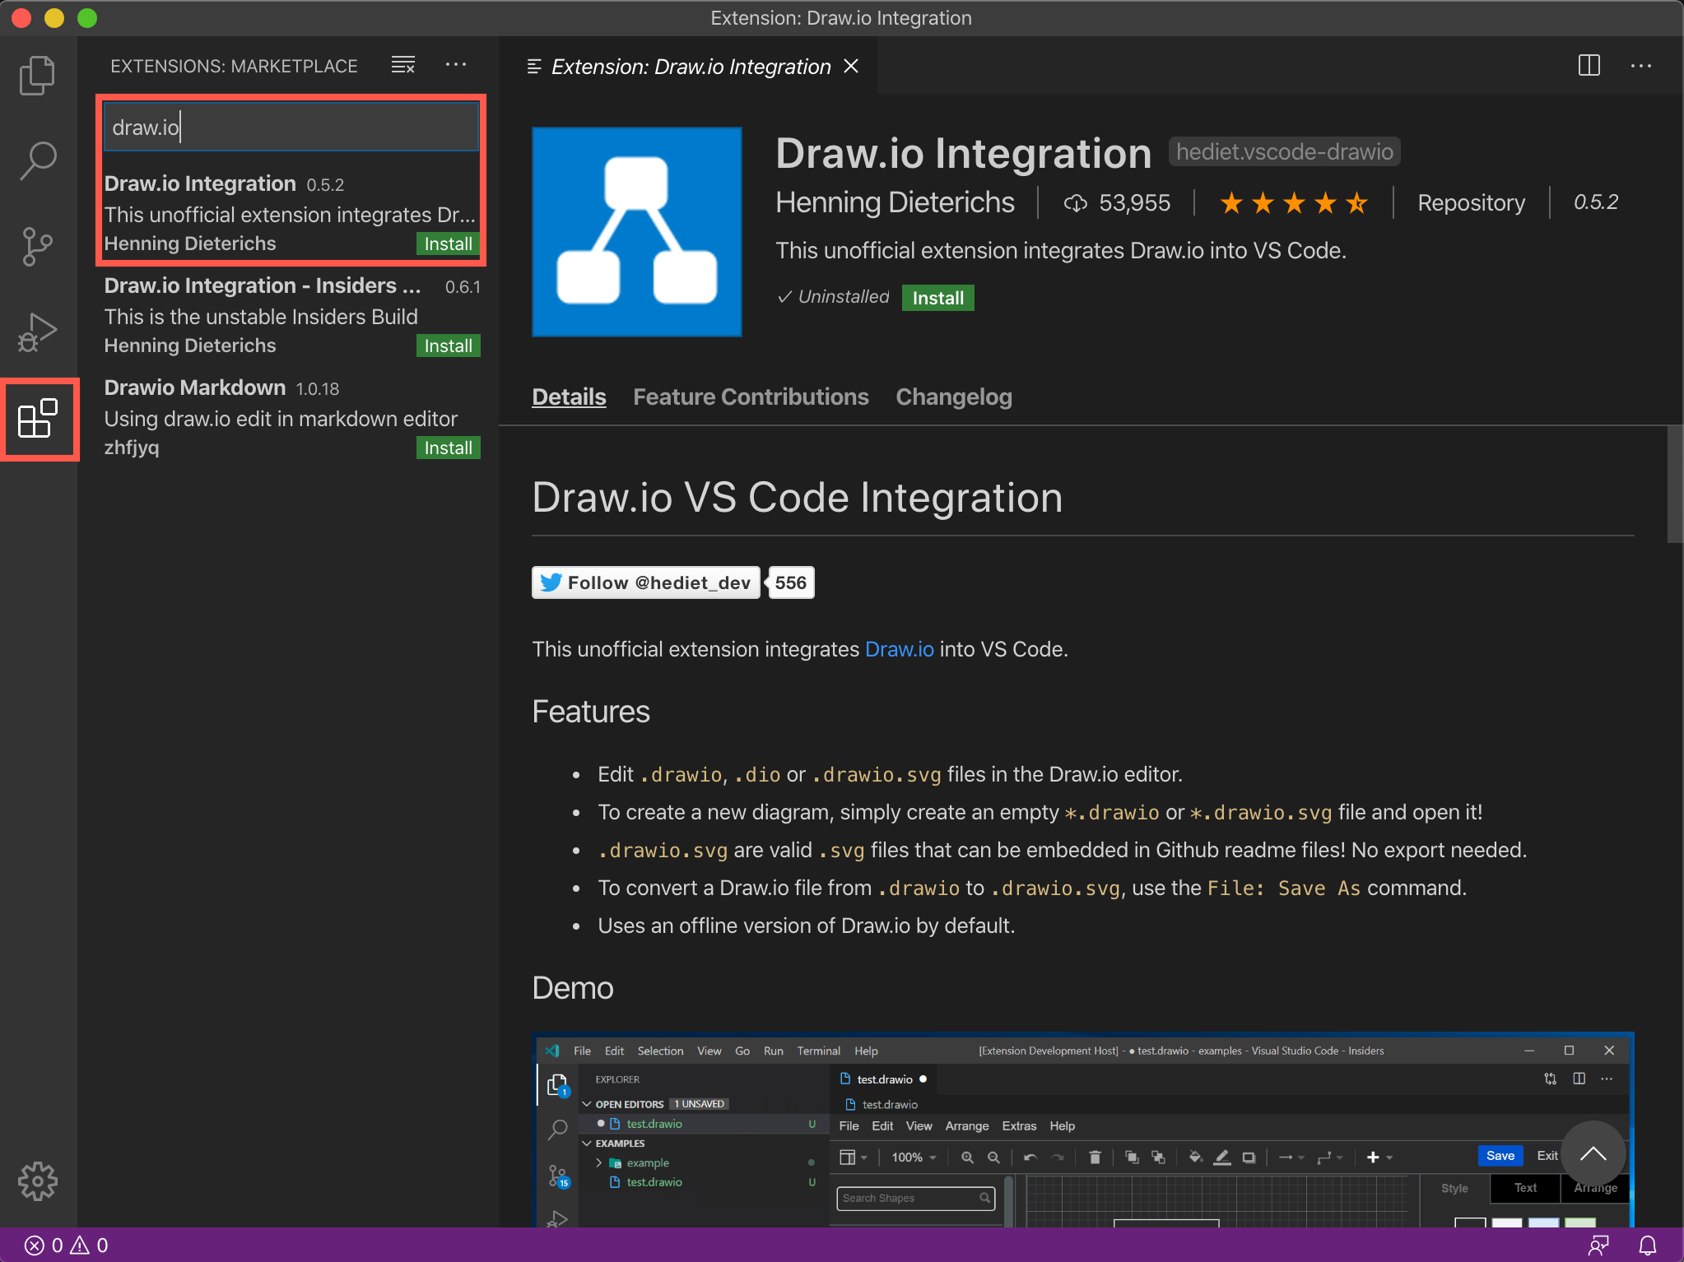This screenshot has height=1262, width=1684.
Task: Open the Changelog tab
Action: point(953,397)
